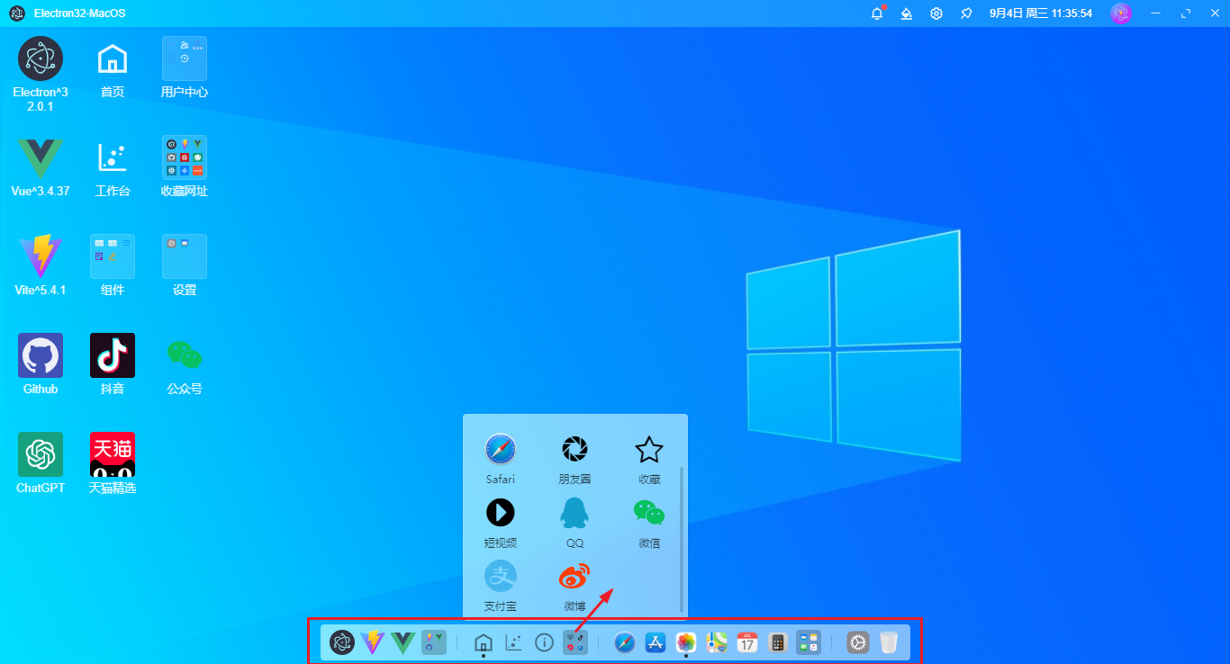This screenshot has width=1230, height=664.
Task: Toggle the pin window icon in the title bar
Action: (966, 13)
